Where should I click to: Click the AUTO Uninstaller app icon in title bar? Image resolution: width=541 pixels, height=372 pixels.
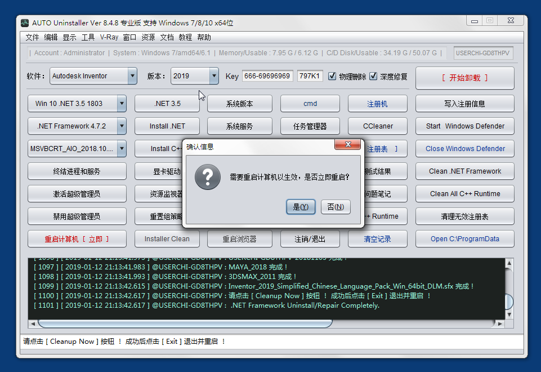25,23
